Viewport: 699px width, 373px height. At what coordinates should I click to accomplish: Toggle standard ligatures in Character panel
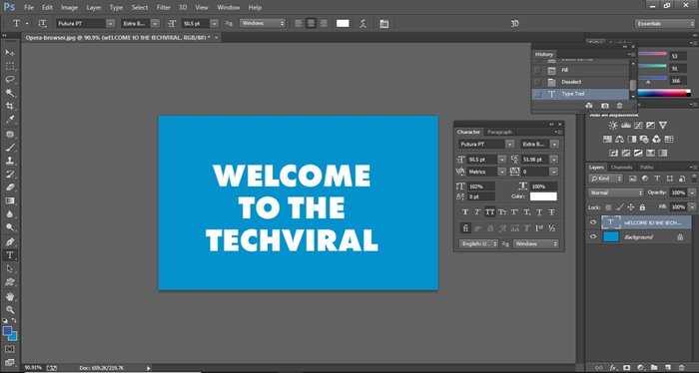465,228
